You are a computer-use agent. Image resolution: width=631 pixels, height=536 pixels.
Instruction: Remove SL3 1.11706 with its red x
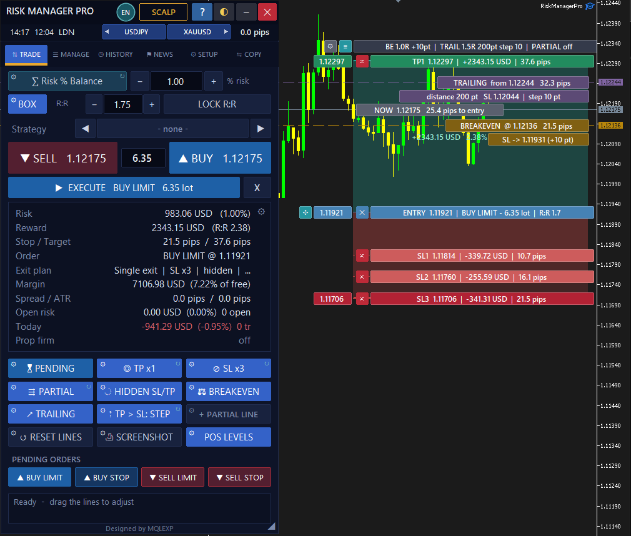pyautogui.click(x=362, y=299)
